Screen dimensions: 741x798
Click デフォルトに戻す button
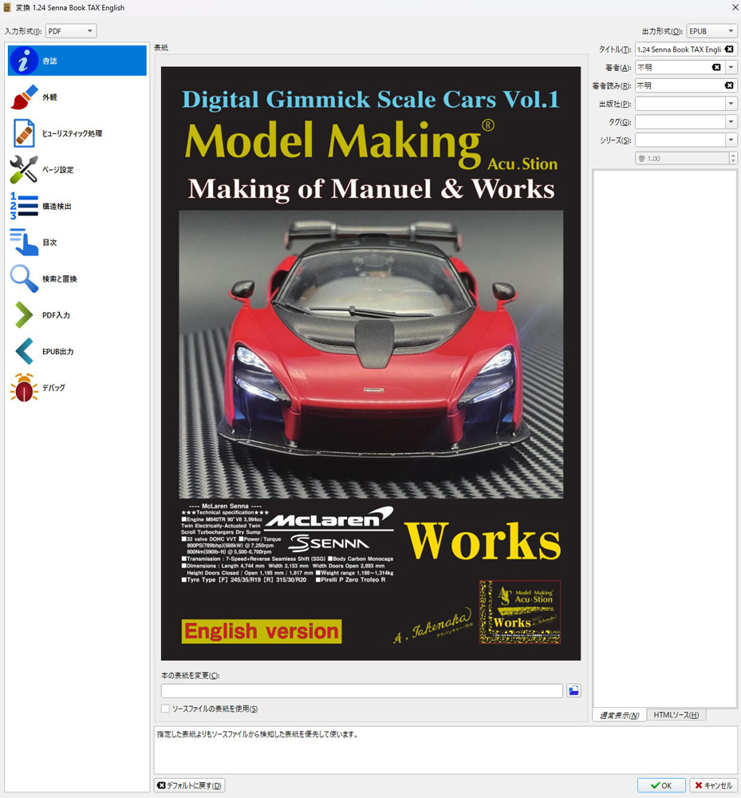pos(189,785)
